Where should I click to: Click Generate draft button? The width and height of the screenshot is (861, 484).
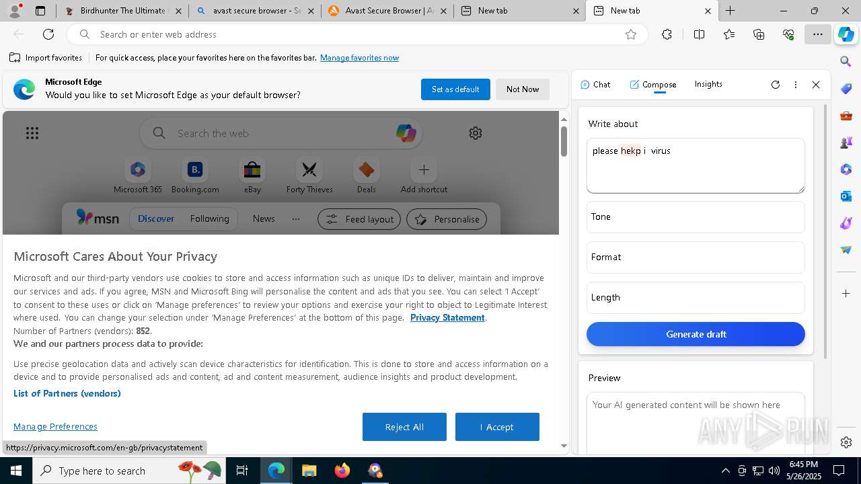coord(696,334)
